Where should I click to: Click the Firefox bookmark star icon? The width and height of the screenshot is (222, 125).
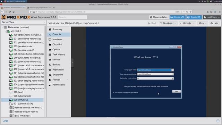point(190,12)
